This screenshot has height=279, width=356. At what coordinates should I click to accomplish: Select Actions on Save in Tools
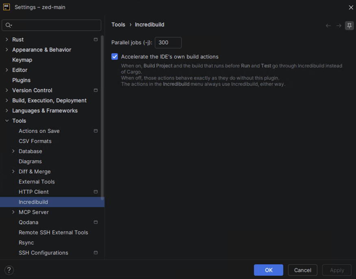coord(39,131)
